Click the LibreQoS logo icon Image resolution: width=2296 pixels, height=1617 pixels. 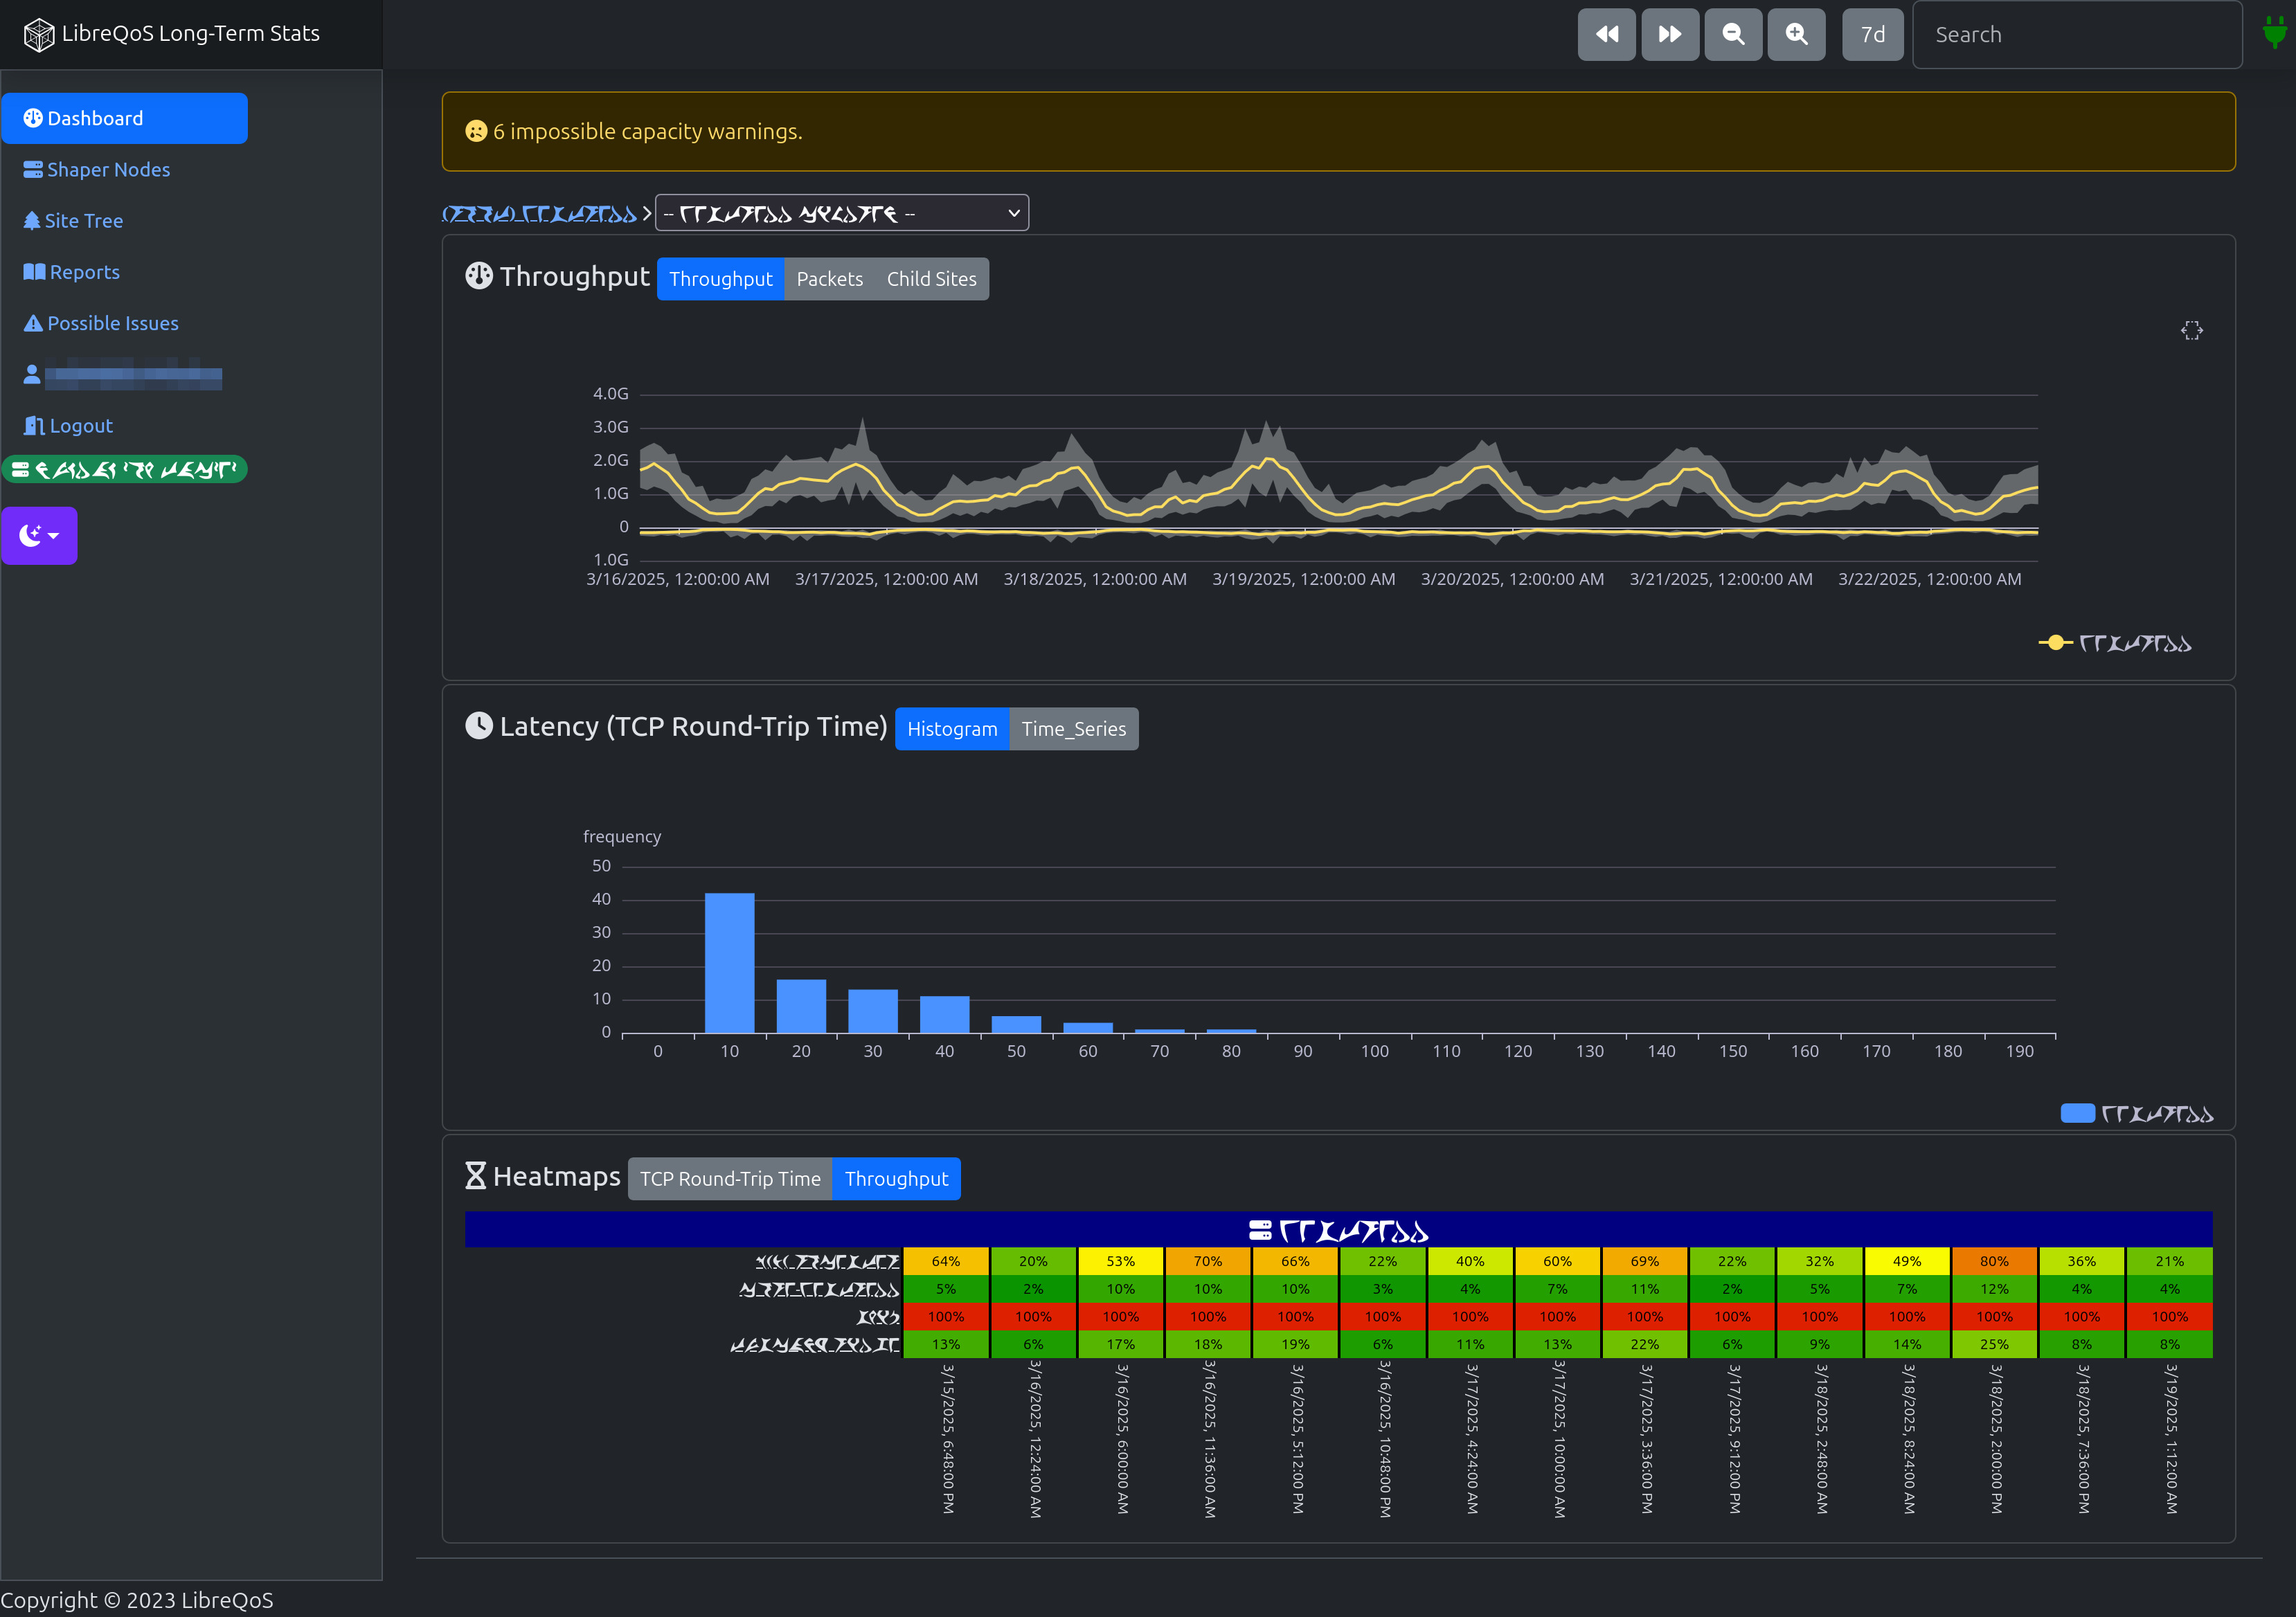pyautogui.click(x=38, y=35)
